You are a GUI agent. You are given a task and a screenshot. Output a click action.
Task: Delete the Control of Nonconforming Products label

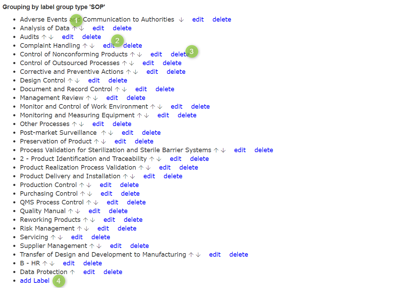(x=180, y=54)
